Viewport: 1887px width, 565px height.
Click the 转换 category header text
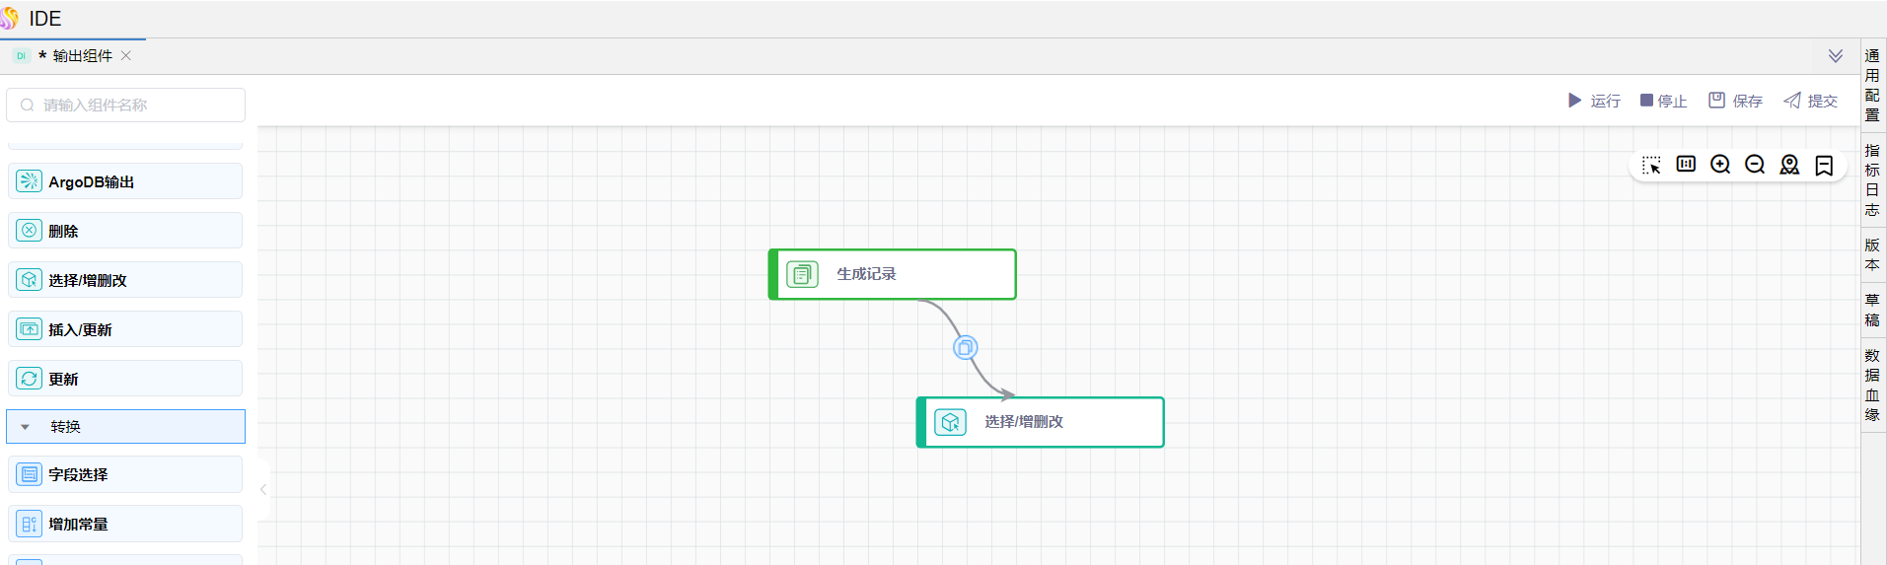click(66, 427)
